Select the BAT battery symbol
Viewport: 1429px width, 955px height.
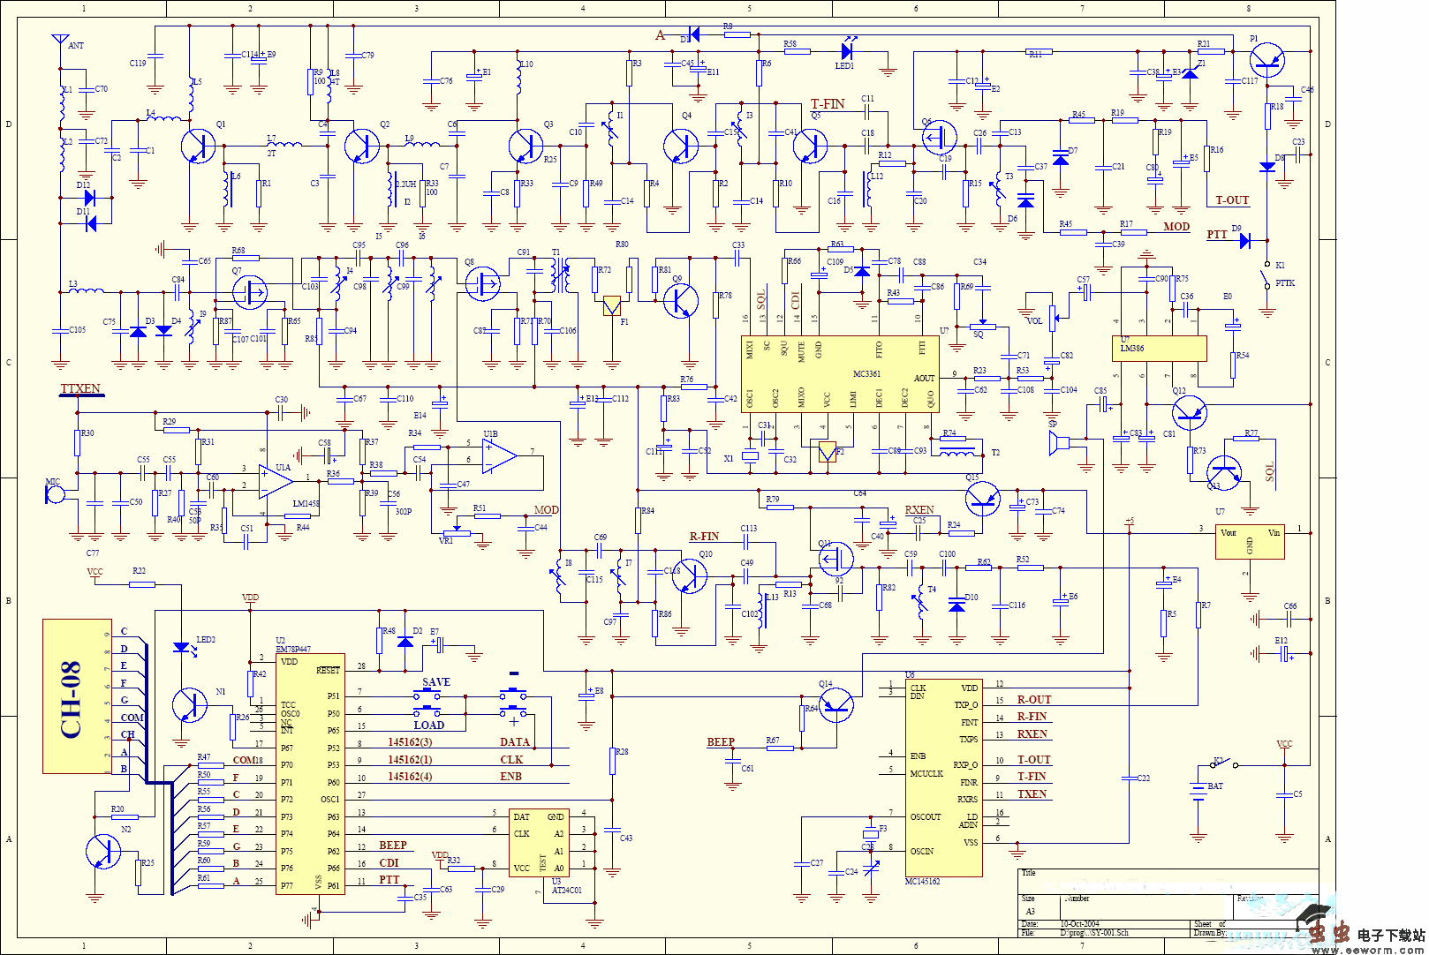1198,790
